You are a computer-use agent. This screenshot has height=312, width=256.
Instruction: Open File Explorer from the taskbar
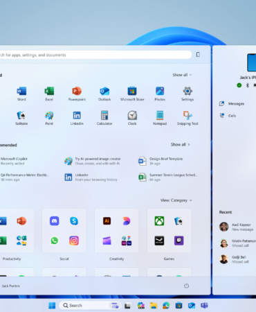(x=154, y=306)
